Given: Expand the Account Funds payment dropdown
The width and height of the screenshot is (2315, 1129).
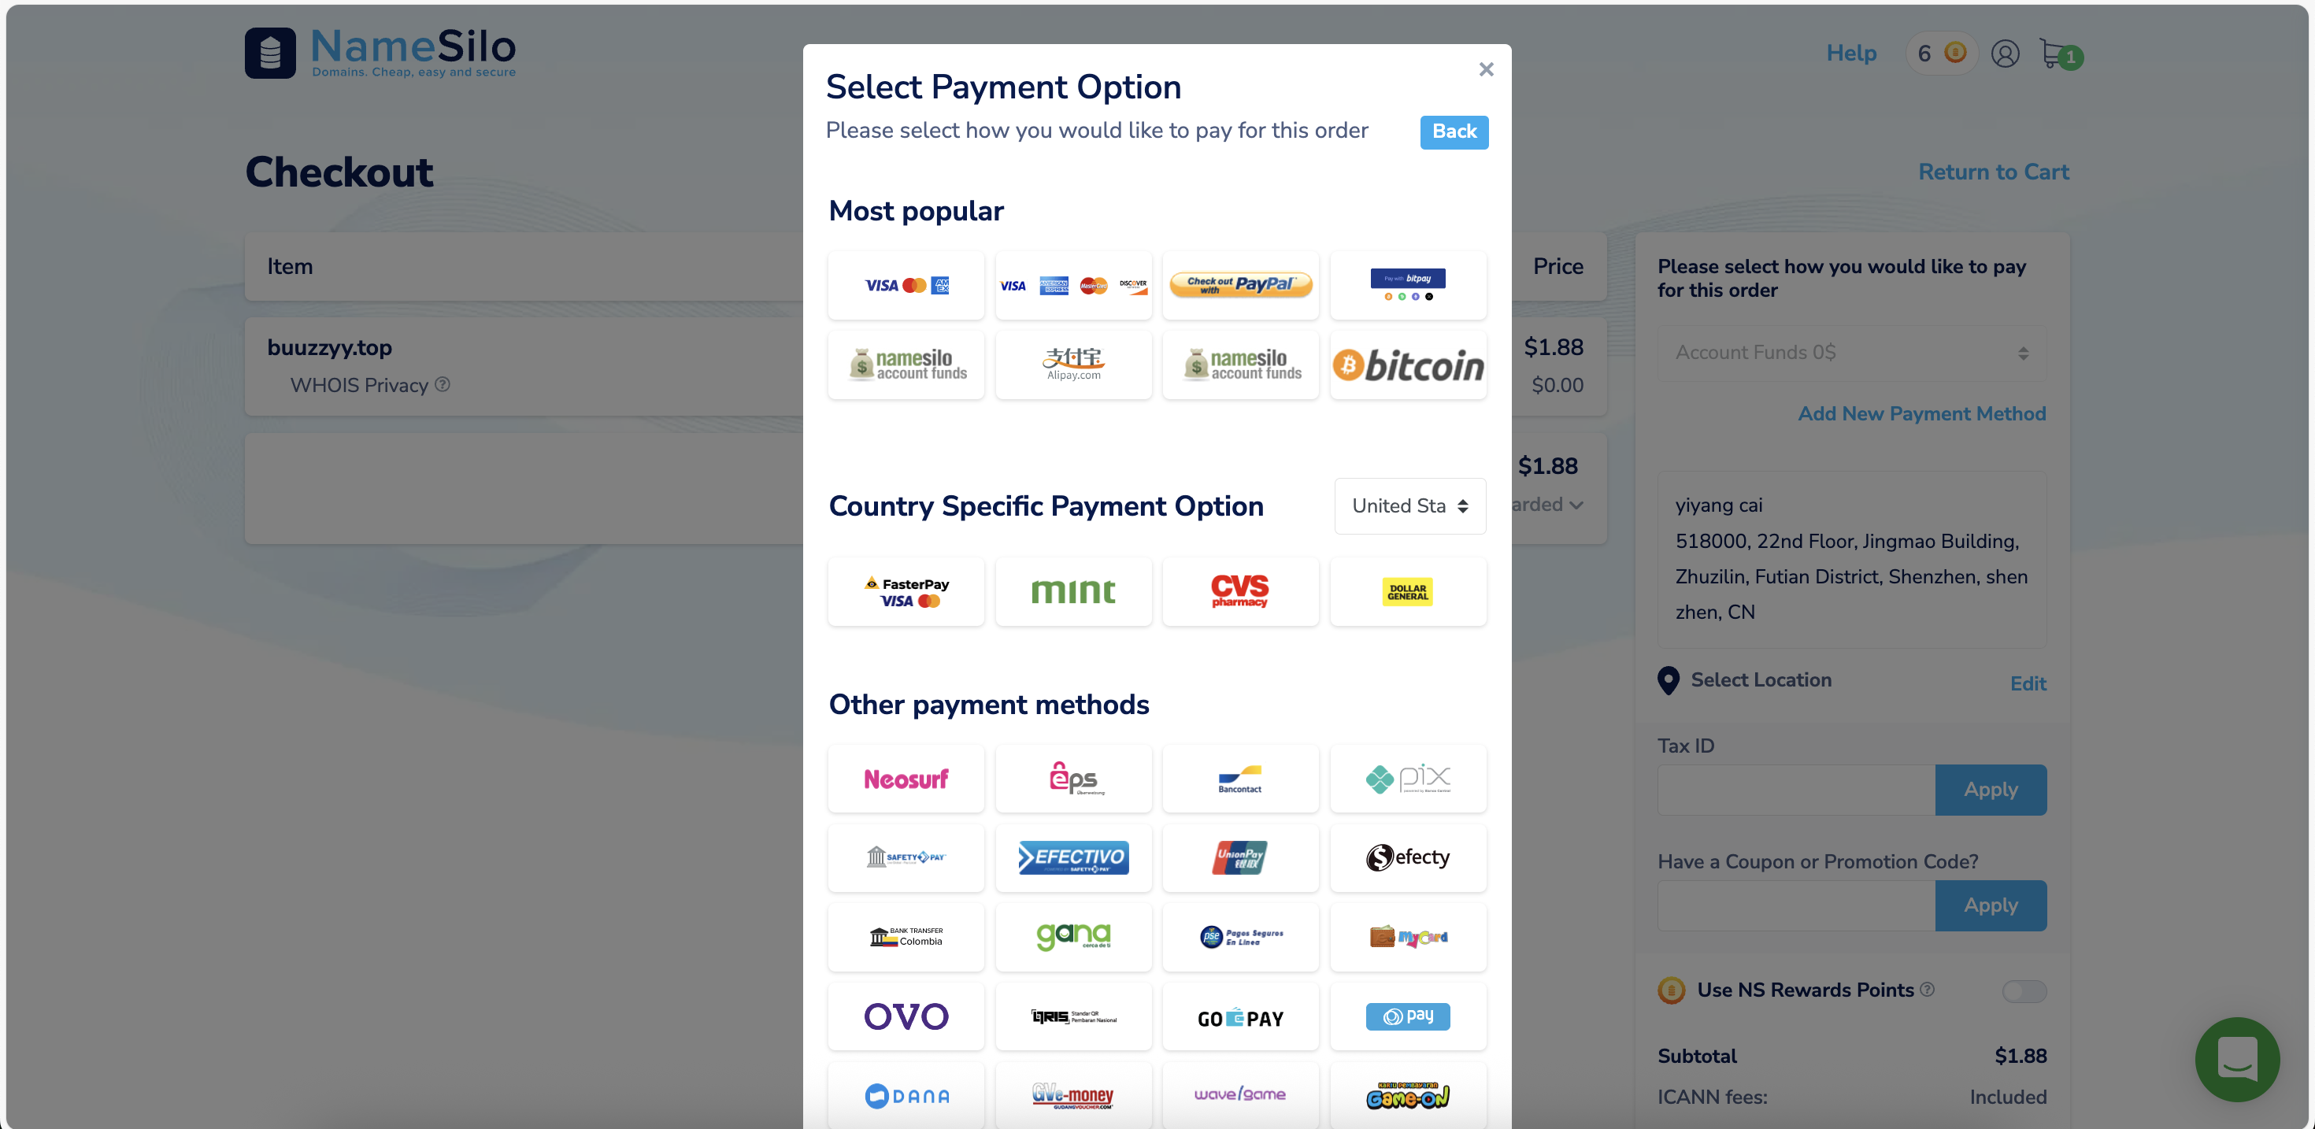Looking at the screenshot, I should coord(1851,353).
